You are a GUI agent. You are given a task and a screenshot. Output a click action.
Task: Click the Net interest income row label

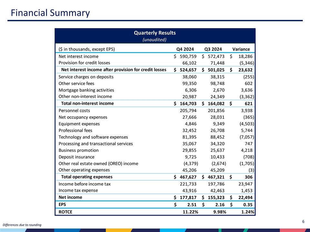[x=78, y=57]
